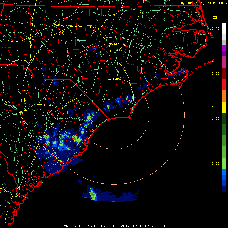Click the "OHA" product label
The height and width of the screenshot is (228, 228).
coord(223,15)
